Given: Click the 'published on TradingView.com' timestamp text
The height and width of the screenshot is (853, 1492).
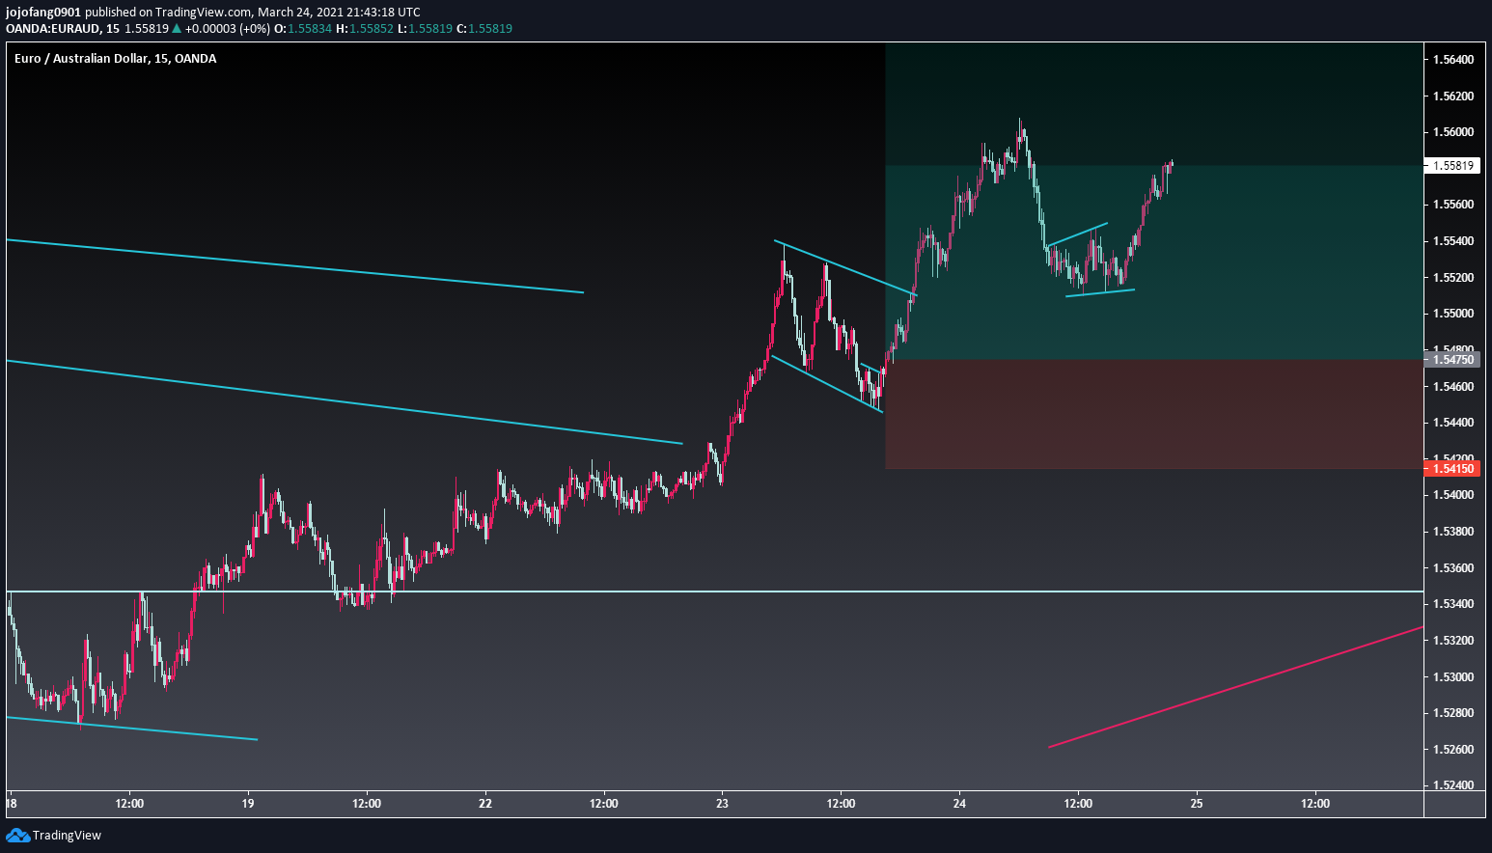Looking at the screenshot, I should coord(253,12).
